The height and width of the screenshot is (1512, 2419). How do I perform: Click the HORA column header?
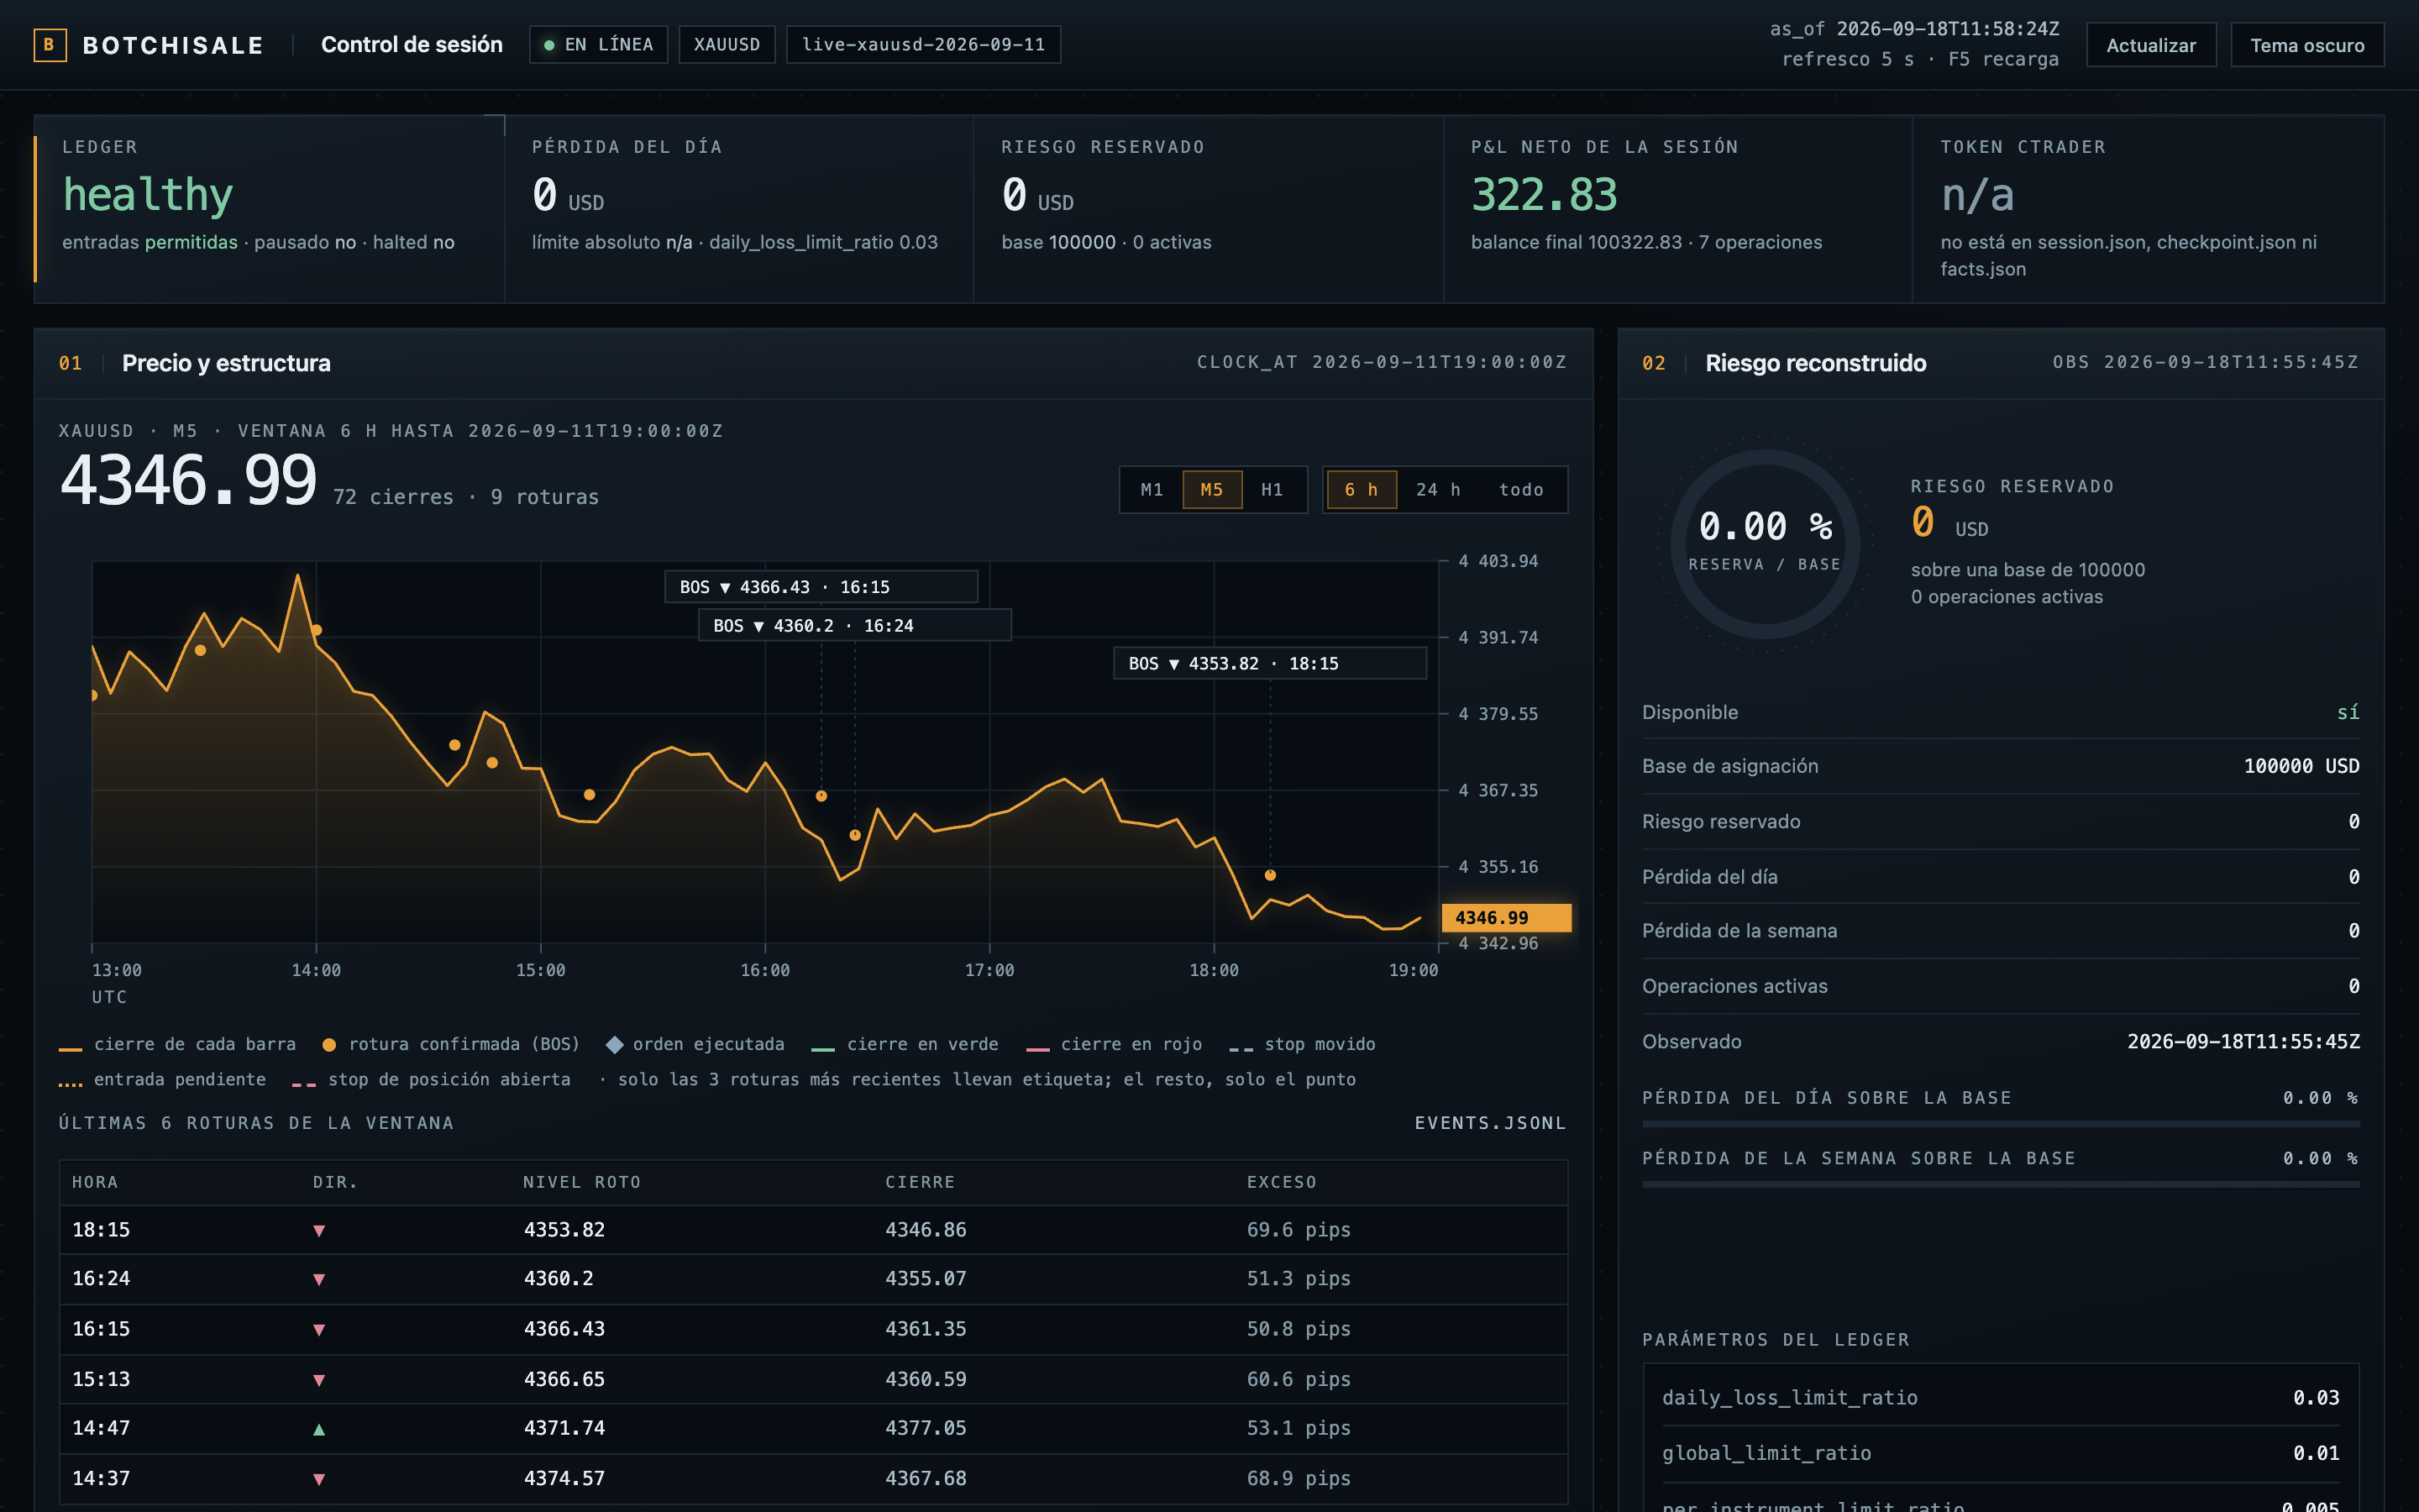coord(95,1182)
